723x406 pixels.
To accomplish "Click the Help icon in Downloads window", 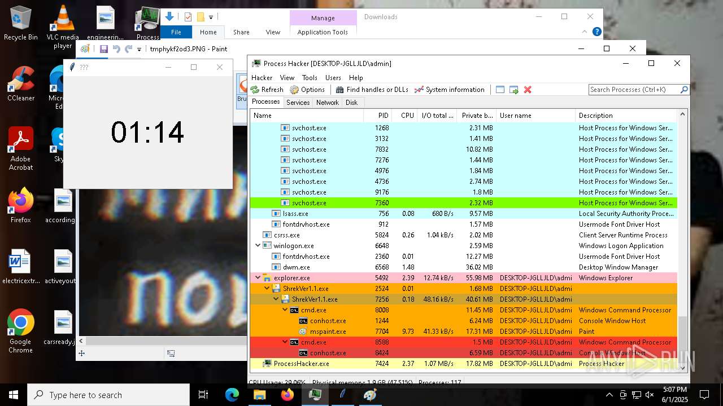I will [596, 32].
